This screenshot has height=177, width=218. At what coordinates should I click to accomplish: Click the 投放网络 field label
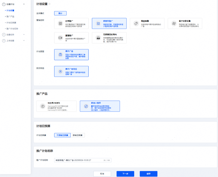[x=40, y=68]
